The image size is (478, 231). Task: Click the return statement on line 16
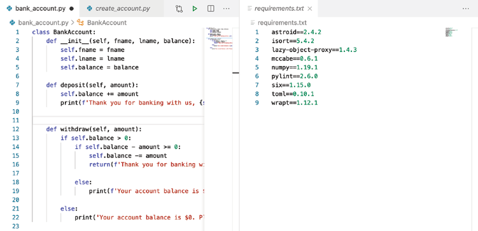146,164
